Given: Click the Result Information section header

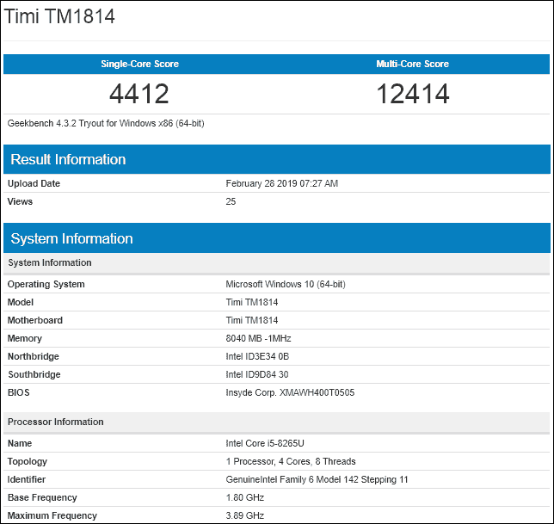Looking at the screenshot, I should [x=68, y=159].
